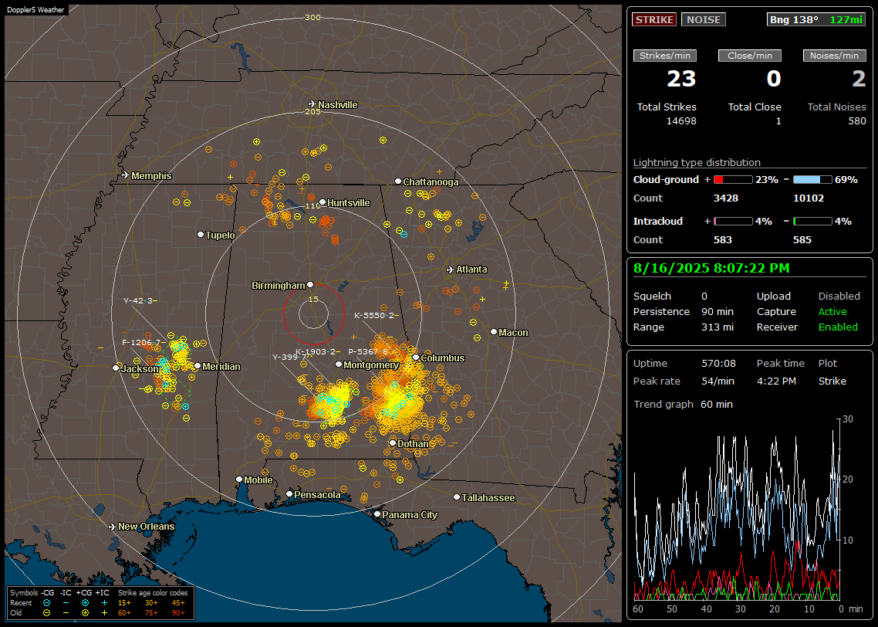This screenshot has height=627, width=878.
Task: Click the 300 mile range ring label
Action: 312,17
